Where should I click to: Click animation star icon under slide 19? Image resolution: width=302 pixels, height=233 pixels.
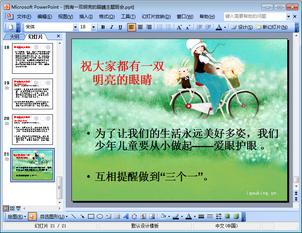pos(7,88)
